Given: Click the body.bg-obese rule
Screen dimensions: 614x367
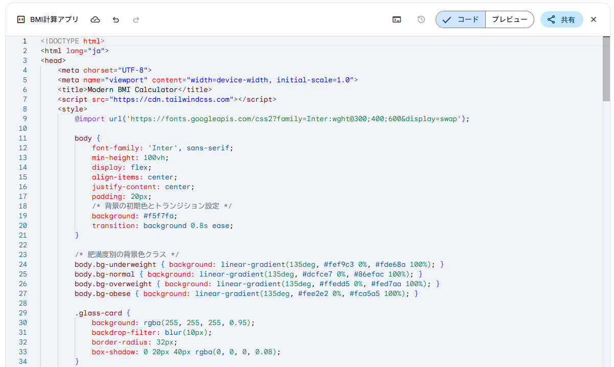Looking at the screenshot, I should point(246,293).
